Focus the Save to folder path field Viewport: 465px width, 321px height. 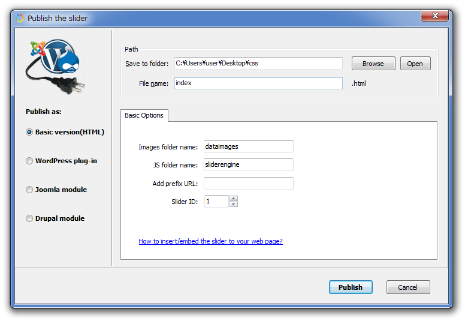[x=258, y=63]
